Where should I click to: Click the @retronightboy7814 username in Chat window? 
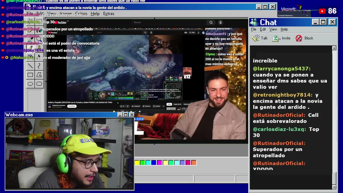click(x=283, y=95)
